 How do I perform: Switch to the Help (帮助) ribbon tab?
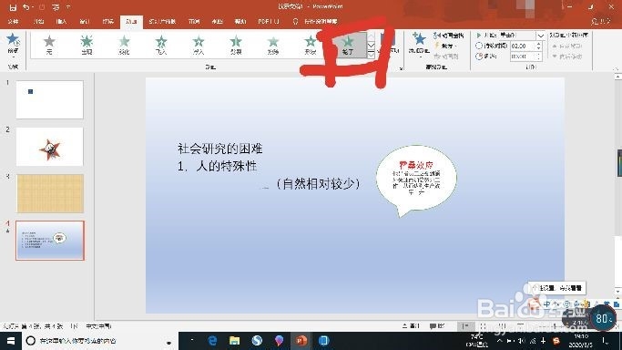[x=240, y=22]
